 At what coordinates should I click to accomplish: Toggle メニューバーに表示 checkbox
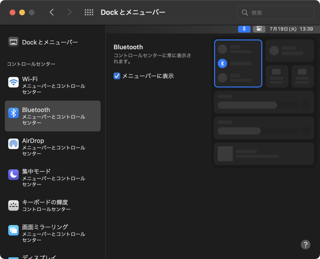(x=117, y=76)
